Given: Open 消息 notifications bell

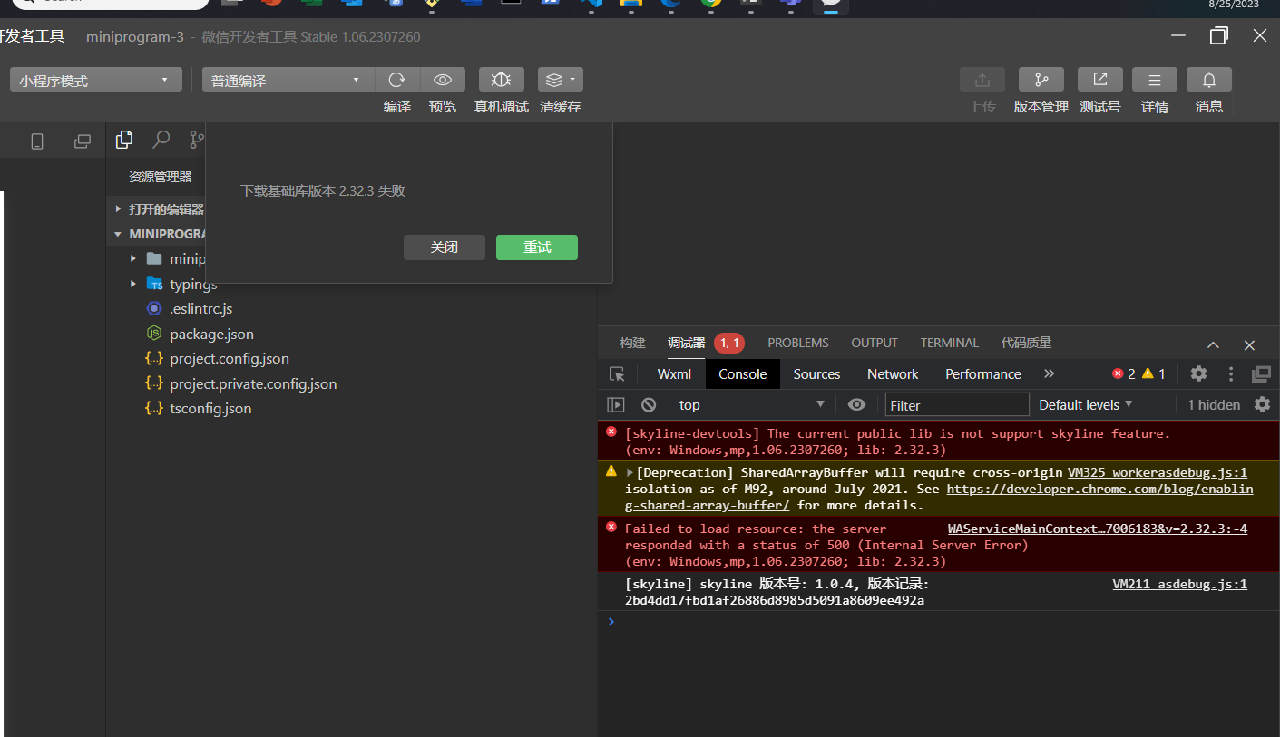Looking at the screenshot, I should tap(1209, 80).
